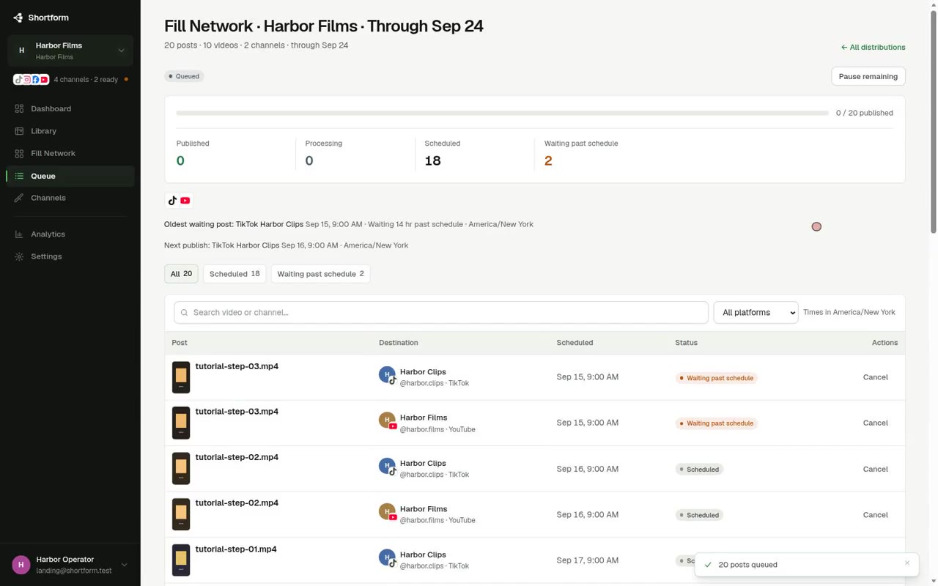Click Harbor Clips avatar in tutorial-step-03 row
Image resolution: width=938 pixels, height=586 pixels.
click(x=387, y=375)
